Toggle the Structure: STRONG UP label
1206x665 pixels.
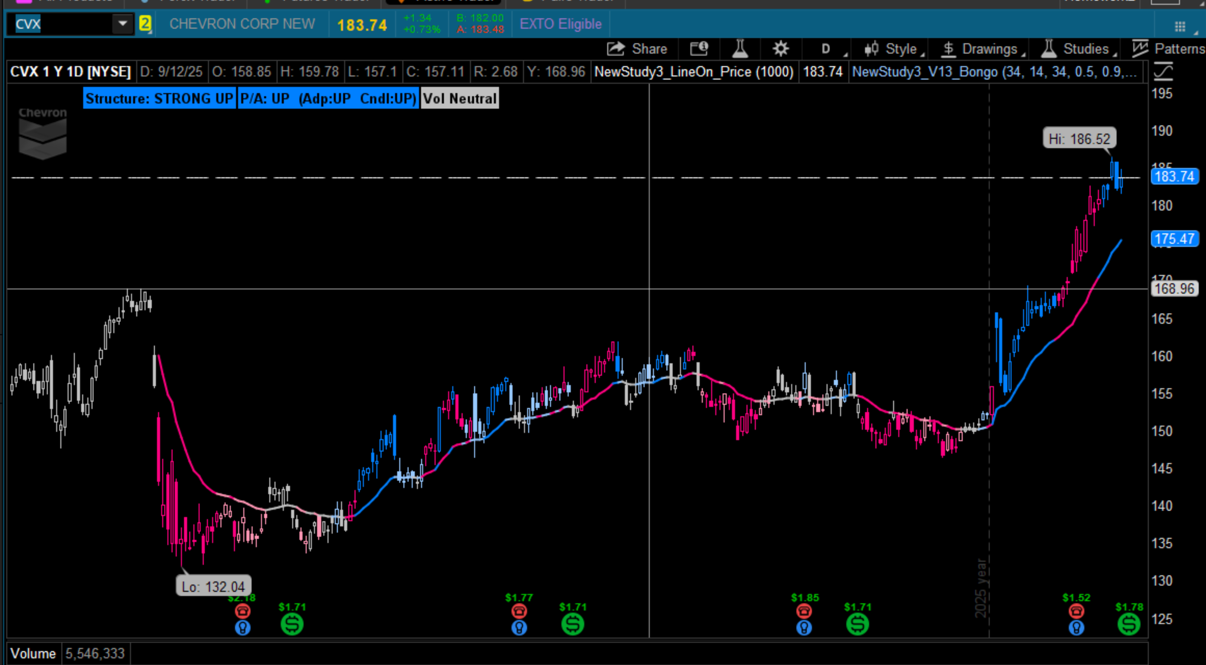click(x=159, y=99)
